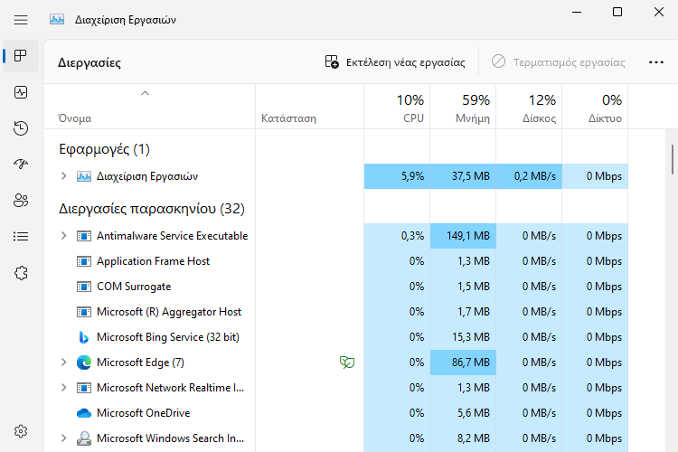Screen dimensions: 678x452
Task: Select the Processes sidebar icon
Action: point(20,56)
